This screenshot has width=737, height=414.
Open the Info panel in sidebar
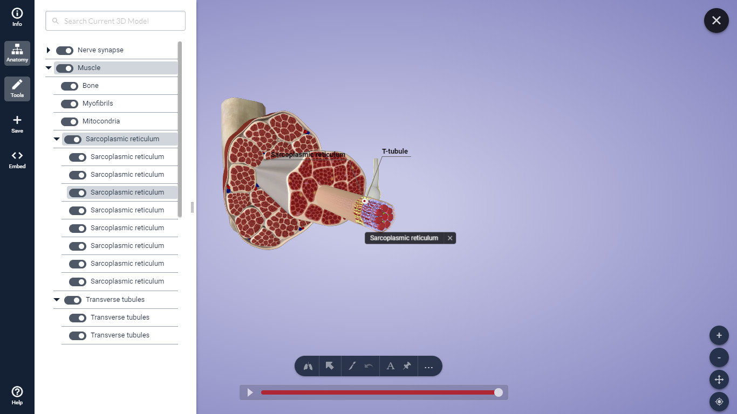[x=17, y=17]
